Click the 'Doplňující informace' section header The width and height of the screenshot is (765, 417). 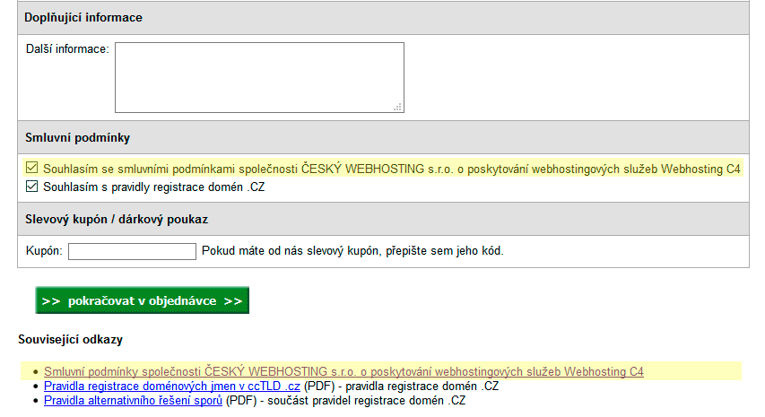[83, 18]
